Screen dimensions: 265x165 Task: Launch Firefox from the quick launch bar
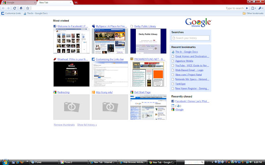[22, 162]
